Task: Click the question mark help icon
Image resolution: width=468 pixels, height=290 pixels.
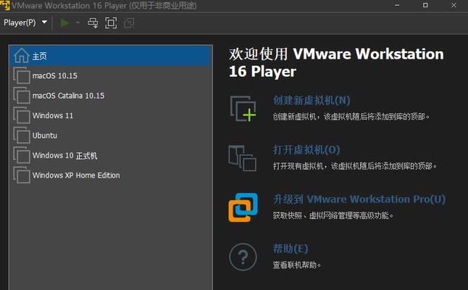Action: (243, 257)
